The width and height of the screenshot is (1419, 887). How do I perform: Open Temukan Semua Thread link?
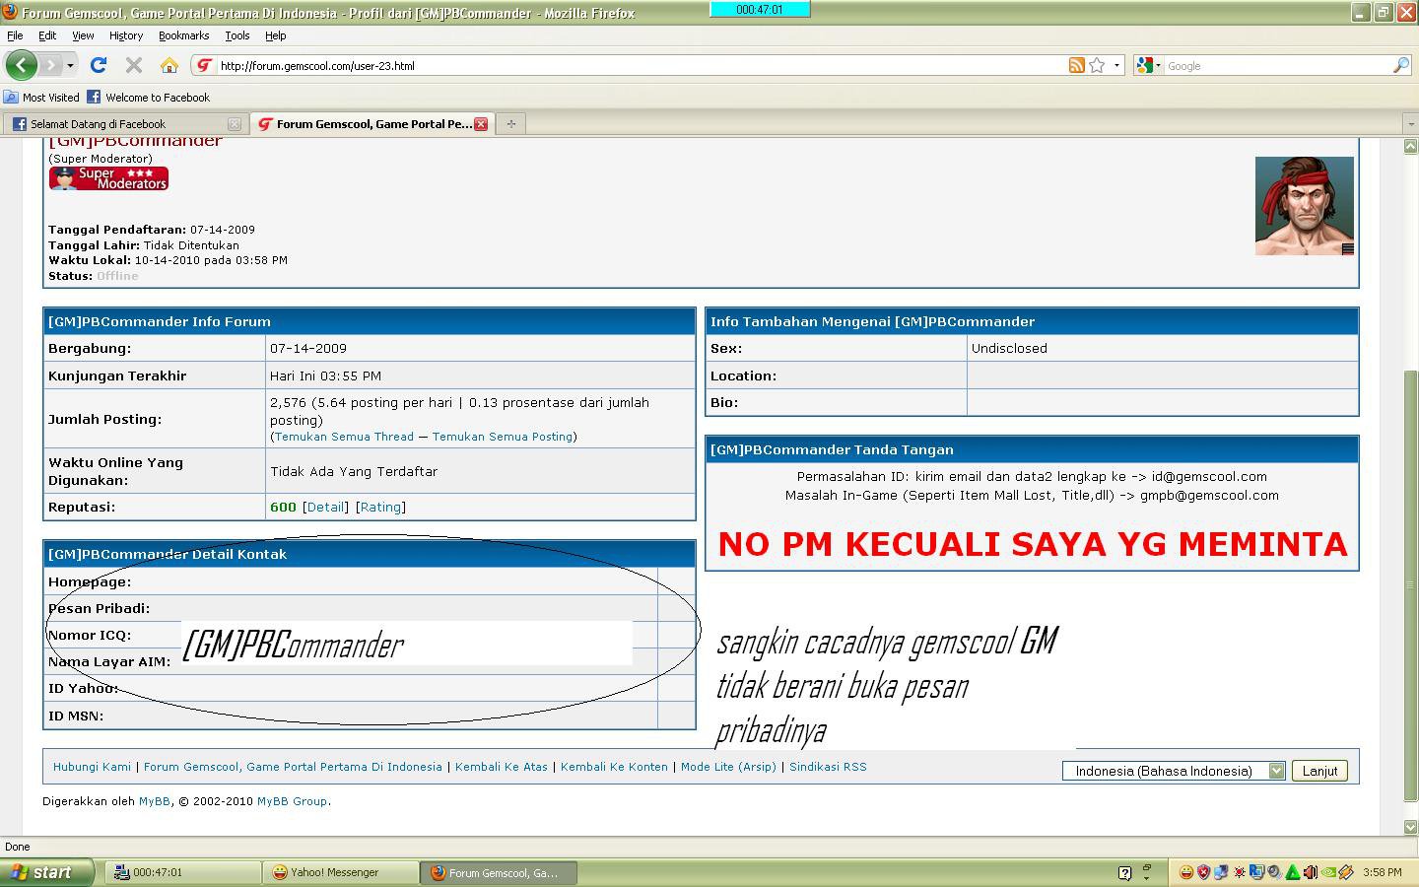(344, 437)
